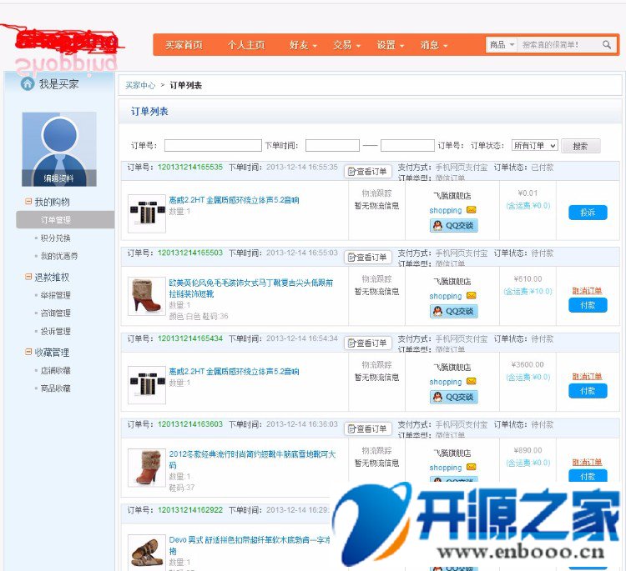The image size is (626, 571).
Task: Click 取消订单 for the ¥610.00 order
Action: pos(587,291)
